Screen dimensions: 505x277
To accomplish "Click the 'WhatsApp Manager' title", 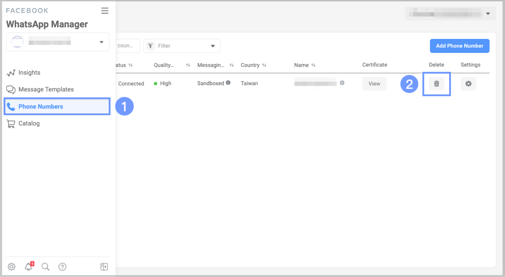I will pyautogui.click(x=47, y=24).
